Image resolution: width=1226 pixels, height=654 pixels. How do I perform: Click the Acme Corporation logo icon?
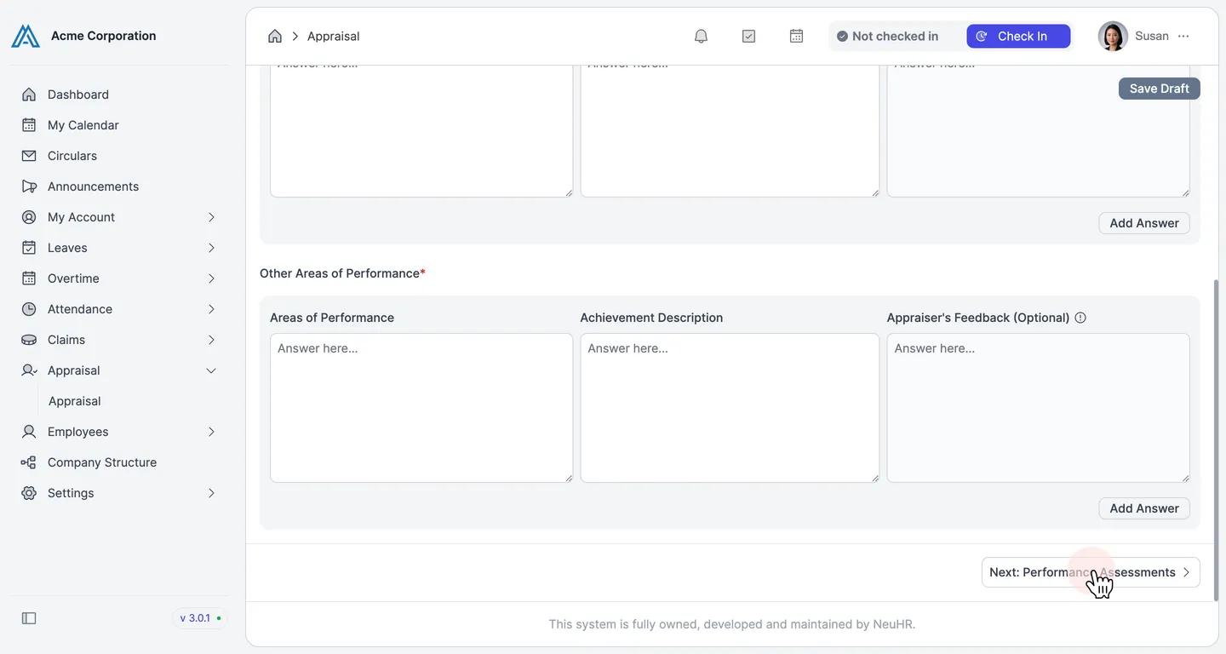click(26, 36)
